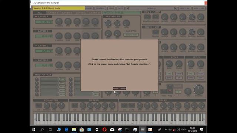The height and width of the screenshot is (133, 237).
Task: Open the Layer C sample display menu
Action: (x=44, y=51)
